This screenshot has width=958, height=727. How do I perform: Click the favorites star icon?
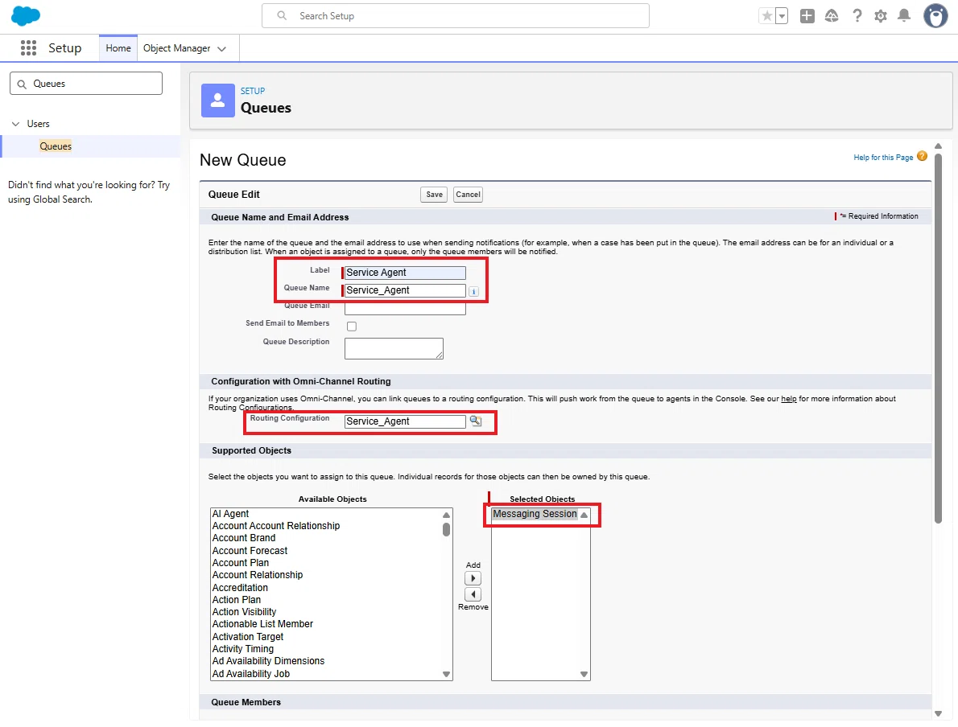(766, 16)
